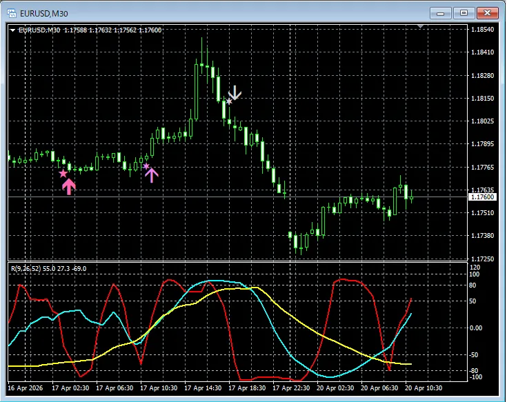Click the gray chart shift triangle marker
Viewport: 507px width, 402px height.
[421, 26]
